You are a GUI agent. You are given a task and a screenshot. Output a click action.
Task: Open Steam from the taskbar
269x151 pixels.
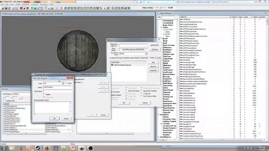38,148
